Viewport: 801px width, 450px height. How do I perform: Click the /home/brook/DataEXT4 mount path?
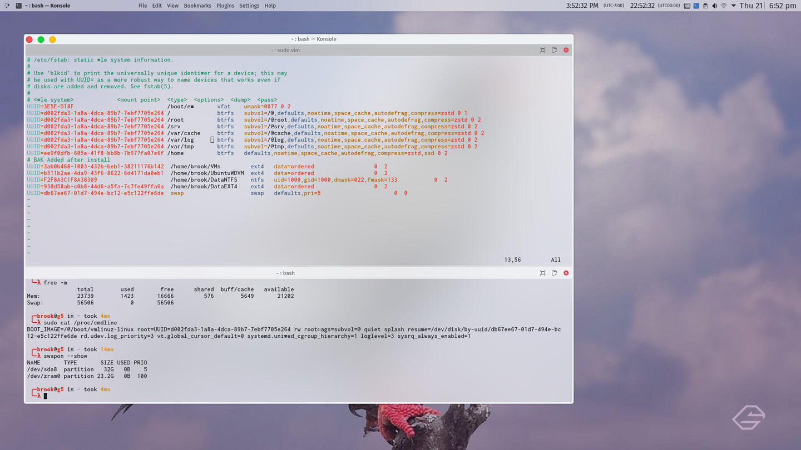coord(204,187)
